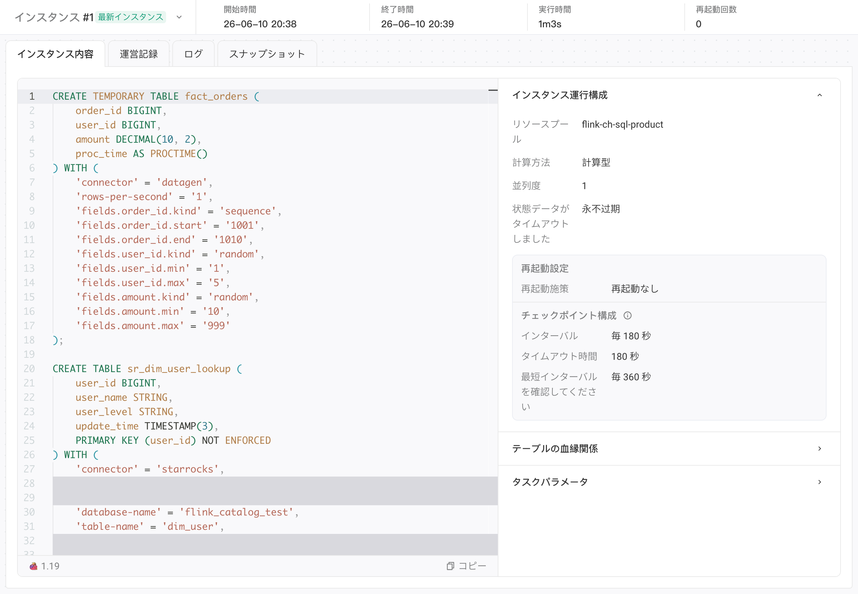Click the 永不过期 state timeout value

pos(601,209)
